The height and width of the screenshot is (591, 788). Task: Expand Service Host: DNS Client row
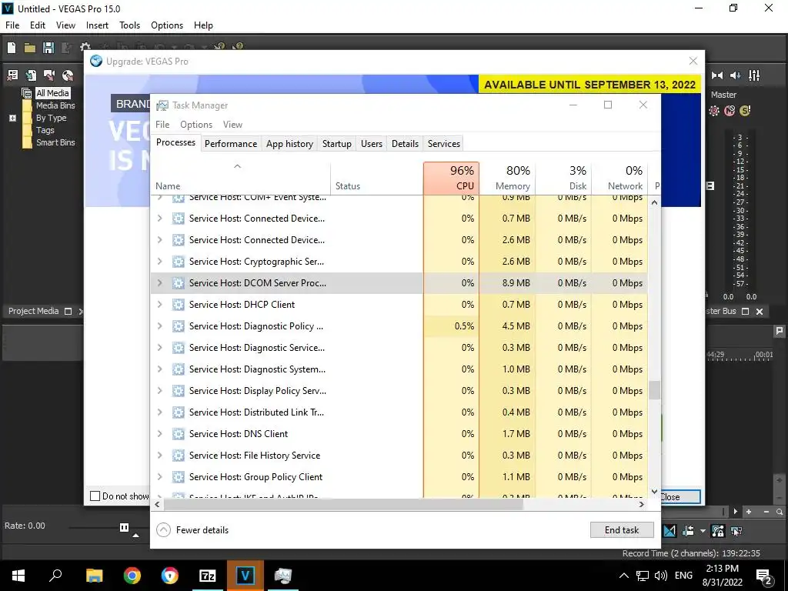click(x=159, y=434)
